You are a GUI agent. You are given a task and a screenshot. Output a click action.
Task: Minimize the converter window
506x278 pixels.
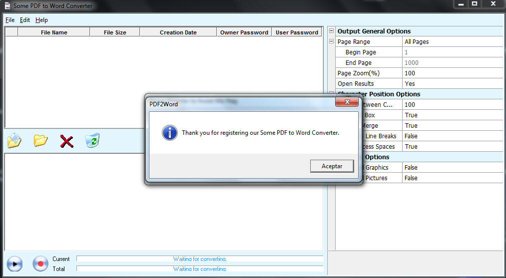click(x=461, y=4)
